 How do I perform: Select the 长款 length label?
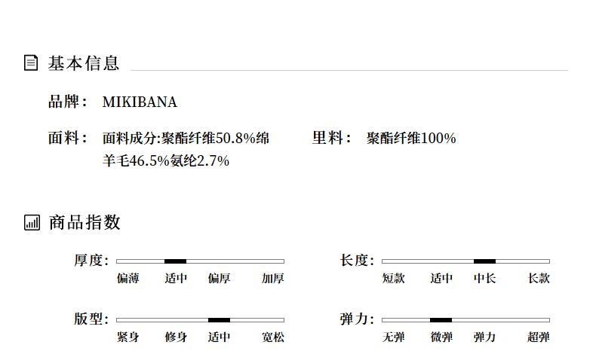(539, 279)
